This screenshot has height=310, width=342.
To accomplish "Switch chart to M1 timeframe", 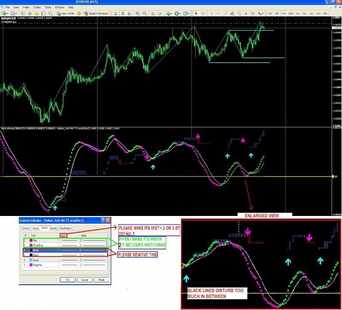I will click(270, 14).
